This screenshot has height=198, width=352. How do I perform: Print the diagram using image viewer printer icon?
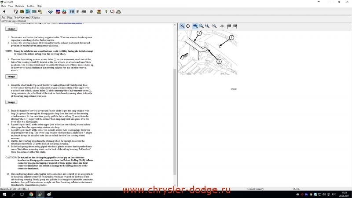(x=222, y=26)
